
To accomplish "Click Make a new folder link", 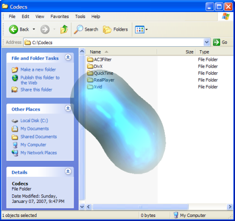I will coord(38,69).
